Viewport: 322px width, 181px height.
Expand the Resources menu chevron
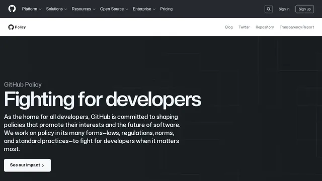[94, 9]
